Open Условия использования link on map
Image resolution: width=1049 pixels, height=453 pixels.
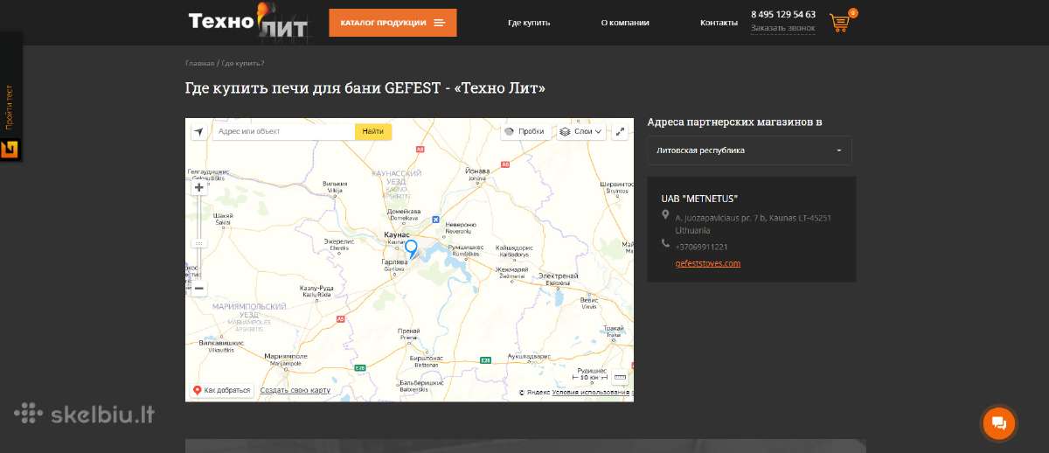591,393
